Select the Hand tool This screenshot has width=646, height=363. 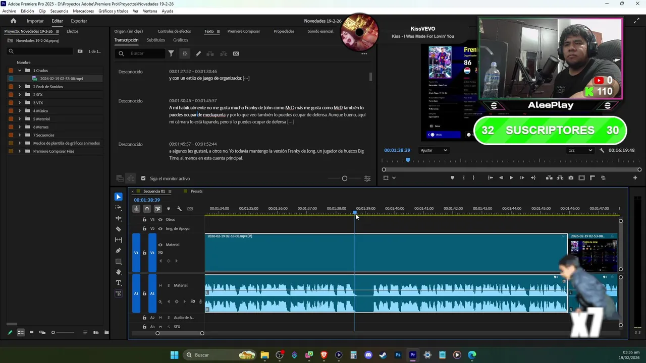pos(119,272)
